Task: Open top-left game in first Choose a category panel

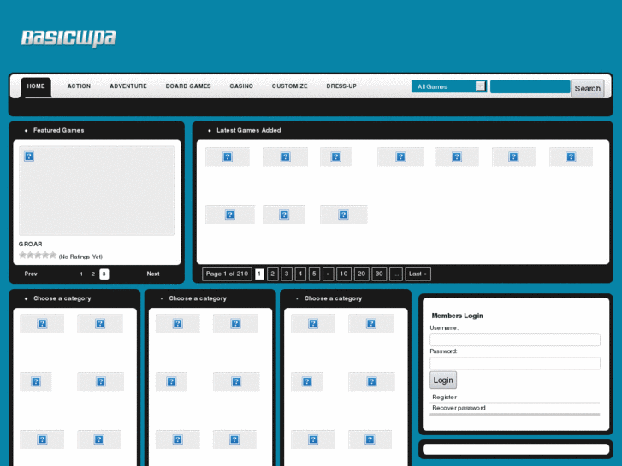Action: click(x=42, y=323)
